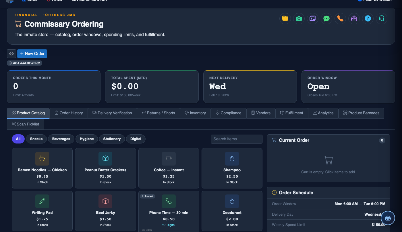Click the printer icon button

coord(11,54)
